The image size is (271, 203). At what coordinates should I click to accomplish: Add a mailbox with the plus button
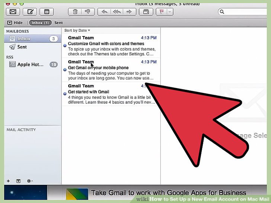8,181
